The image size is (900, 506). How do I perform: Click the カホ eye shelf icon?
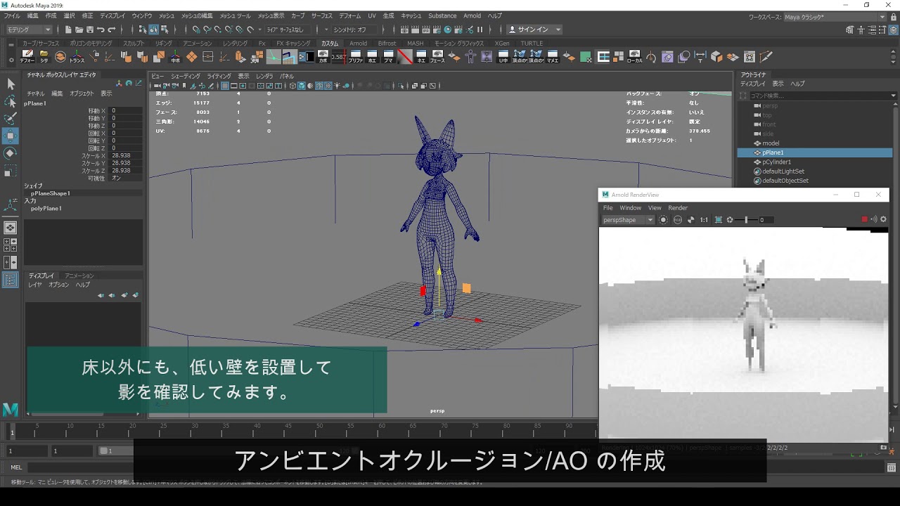pos(323,56)
